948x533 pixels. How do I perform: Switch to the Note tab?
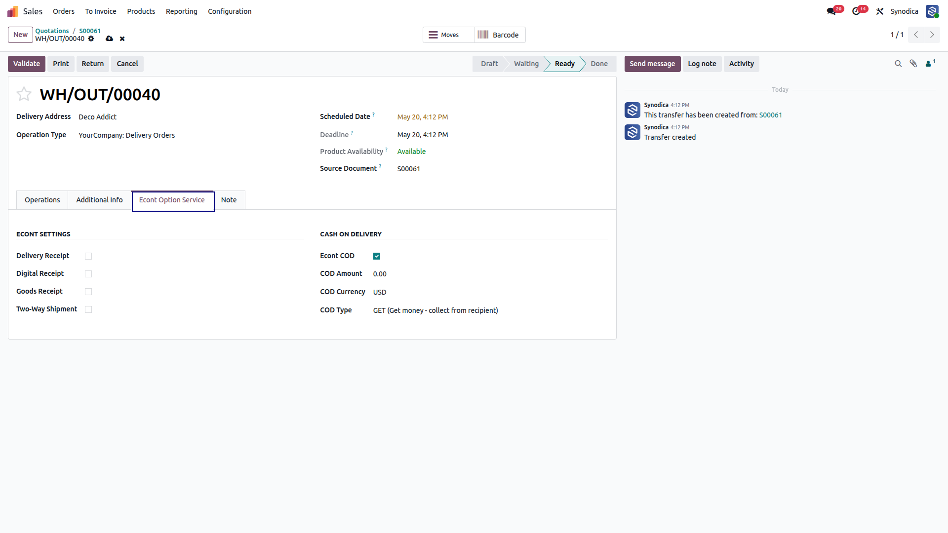point(229,200)
